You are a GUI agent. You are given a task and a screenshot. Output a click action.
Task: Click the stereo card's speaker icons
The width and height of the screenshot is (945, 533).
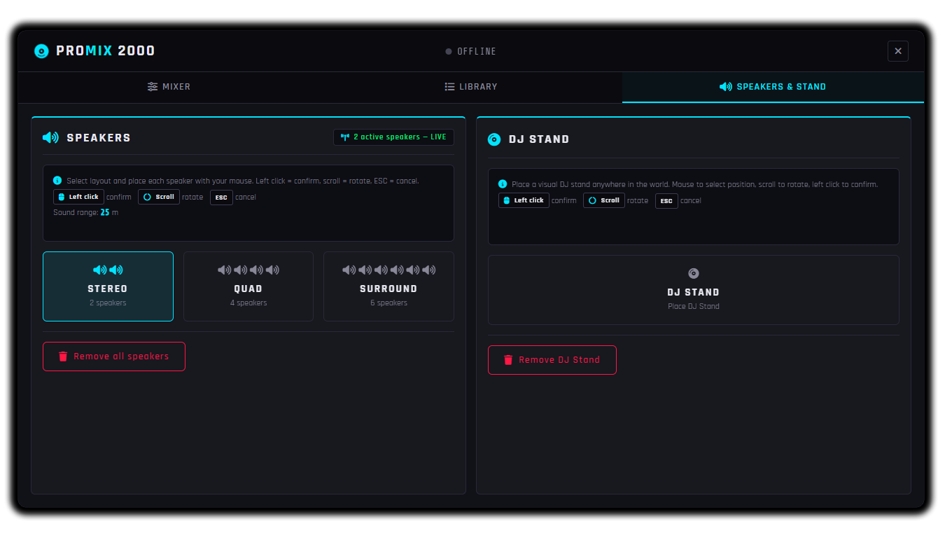[x=108, y=270]
